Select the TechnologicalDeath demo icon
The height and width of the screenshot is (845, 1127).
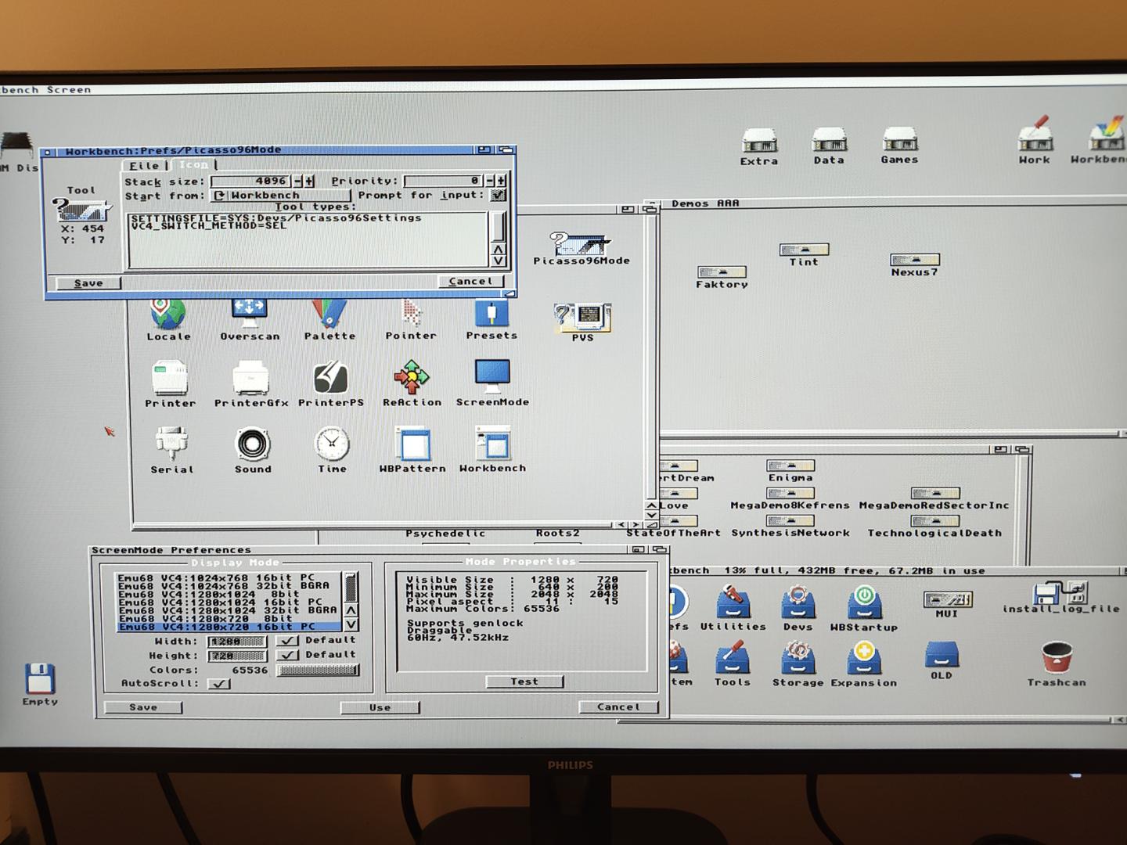click(935, 520)
